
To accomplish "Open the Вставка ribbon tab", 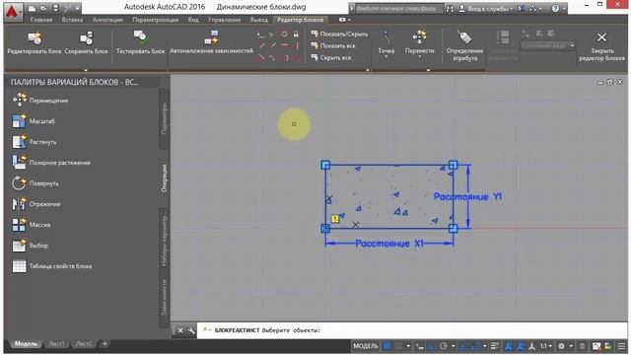I will [72, 20].
